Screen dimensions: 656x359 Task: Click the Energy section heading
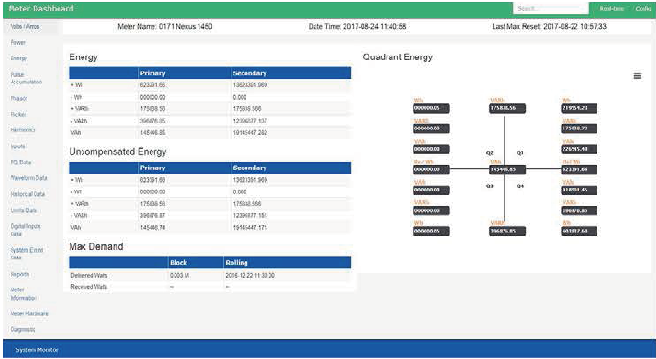point(83,57)
